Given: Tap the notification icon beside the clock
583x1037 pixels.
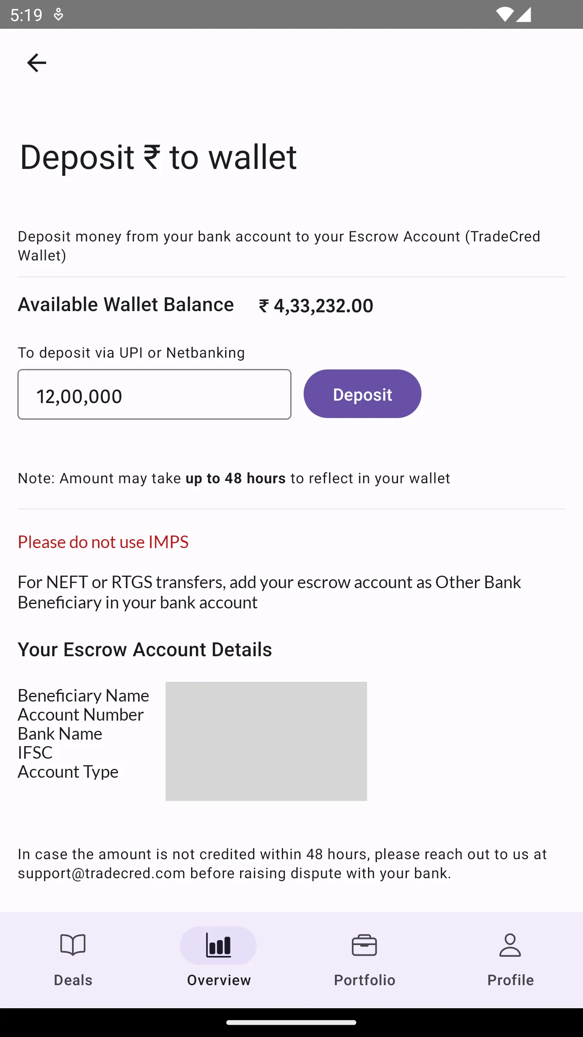Looking at the screenshot, I should click(x=58, y=15).
